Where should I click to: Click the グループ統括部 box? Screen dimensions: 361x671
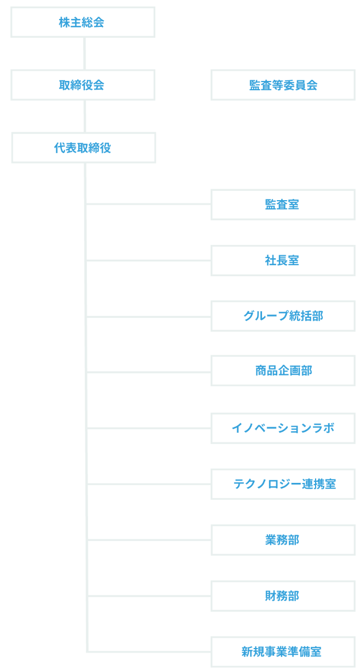click(283, 316)
